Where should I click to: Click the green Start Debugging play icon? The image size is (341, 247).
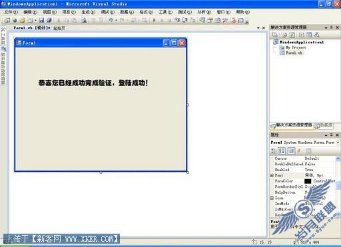[155, 20]
